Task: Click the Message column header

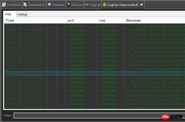Action: tap(155, 20)
